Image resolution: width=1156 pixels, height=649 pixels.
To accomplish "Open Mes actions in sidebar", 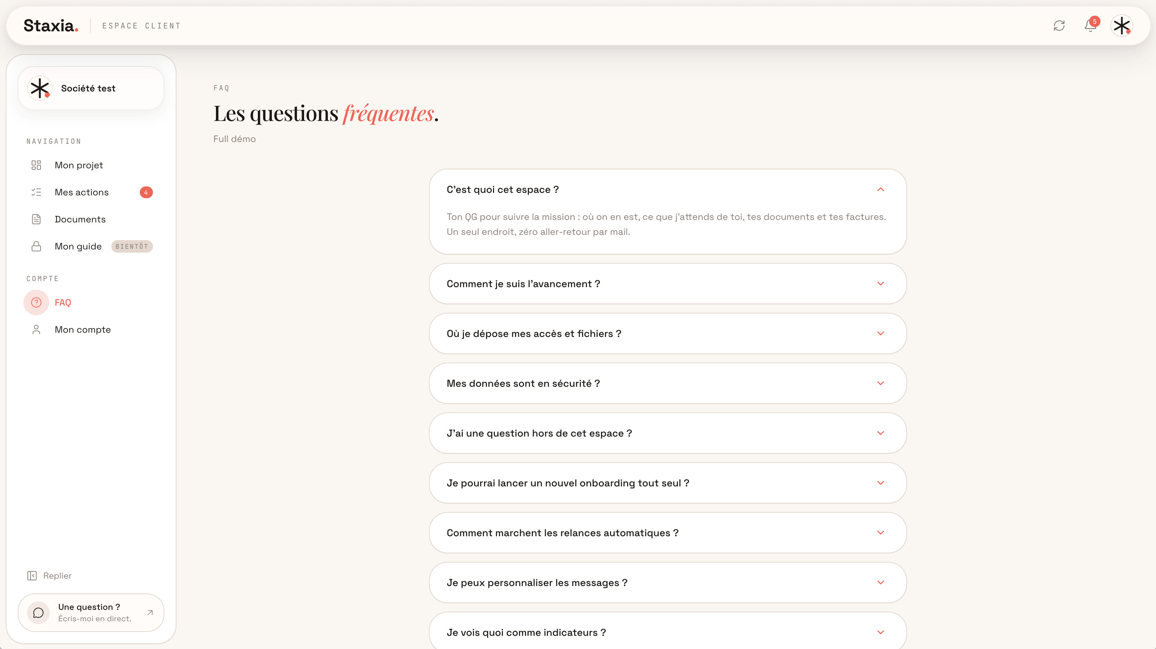I will click(x=82, y=192).
